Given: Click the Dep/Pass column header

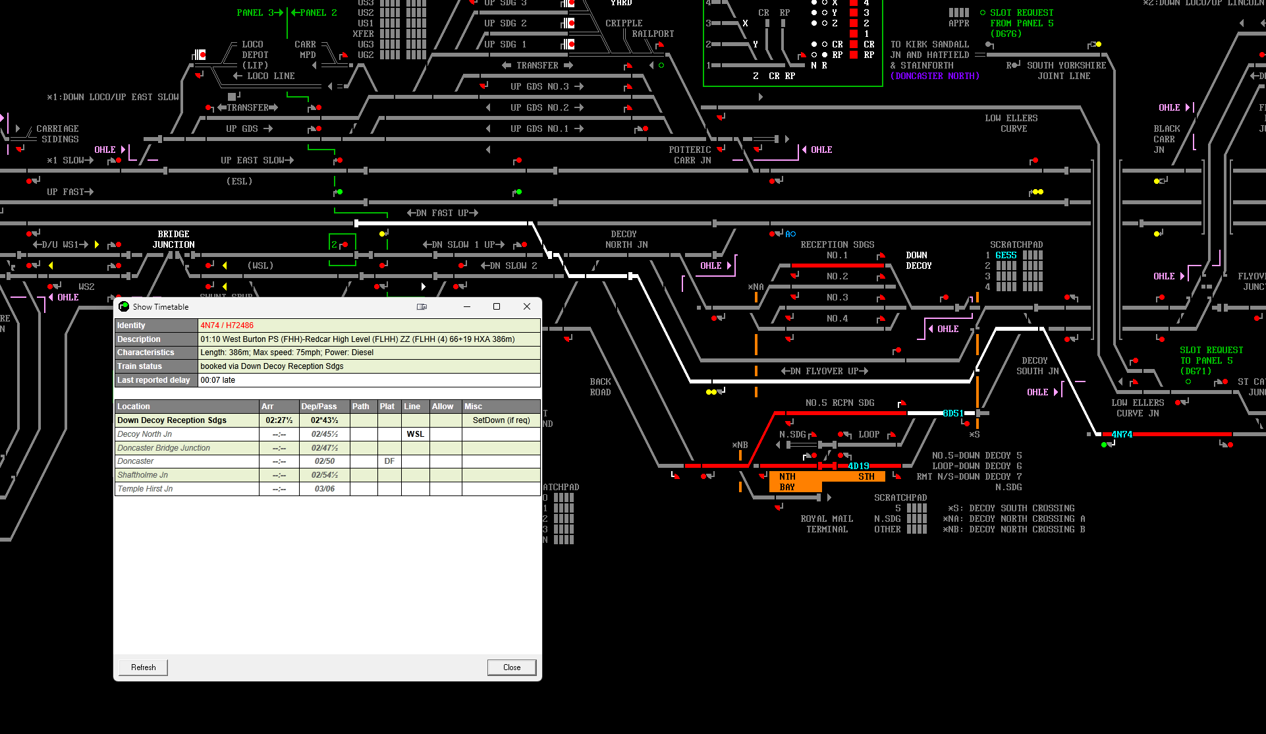Looking at the screenshot, I should coord(325,407).
